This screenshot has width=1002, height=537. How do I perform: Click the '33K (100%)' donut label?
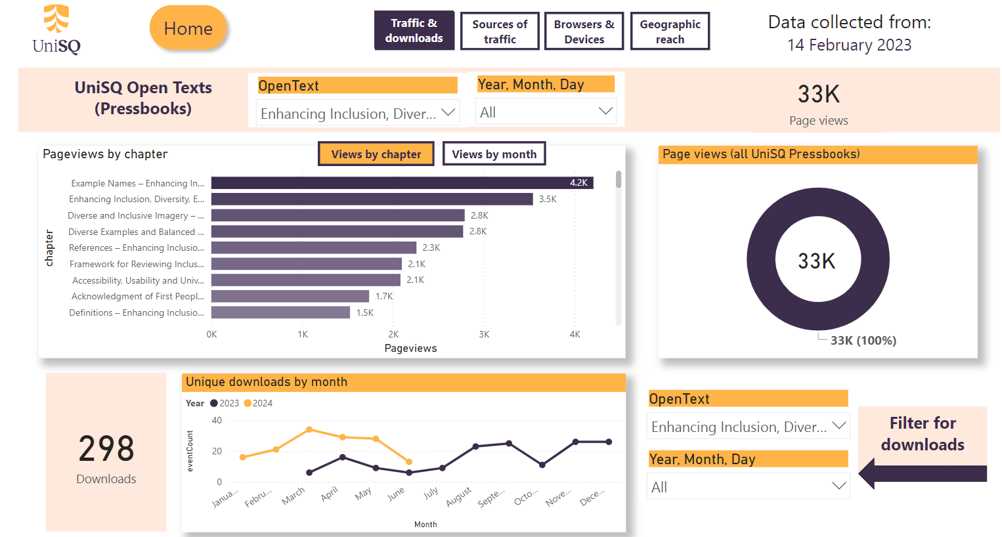863,340
